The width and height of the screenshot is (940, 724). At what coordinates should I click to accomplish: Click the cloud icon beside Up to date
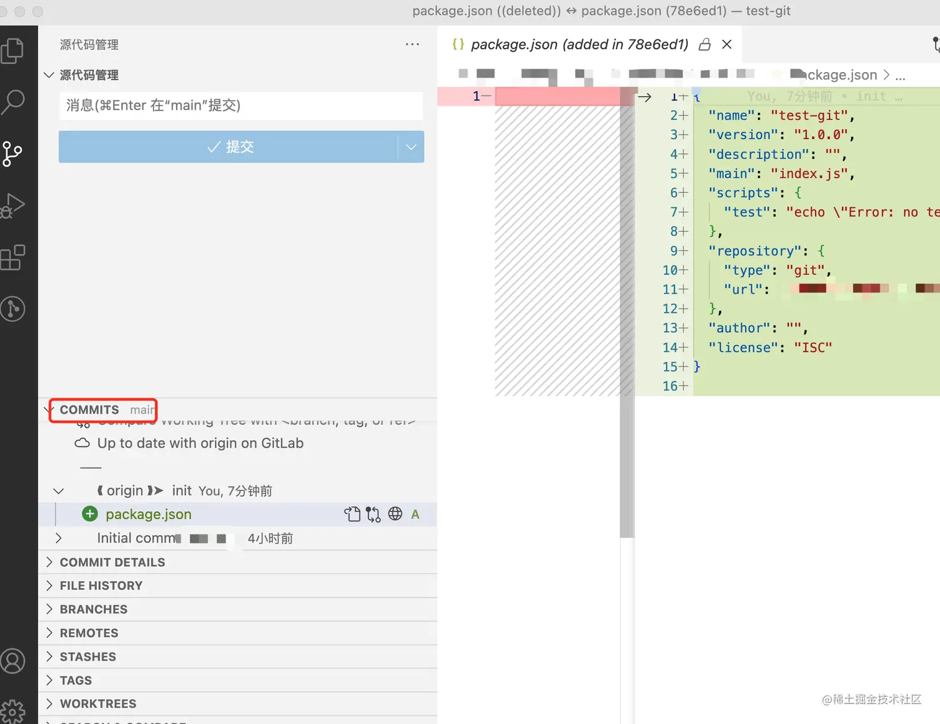point(82,443)
